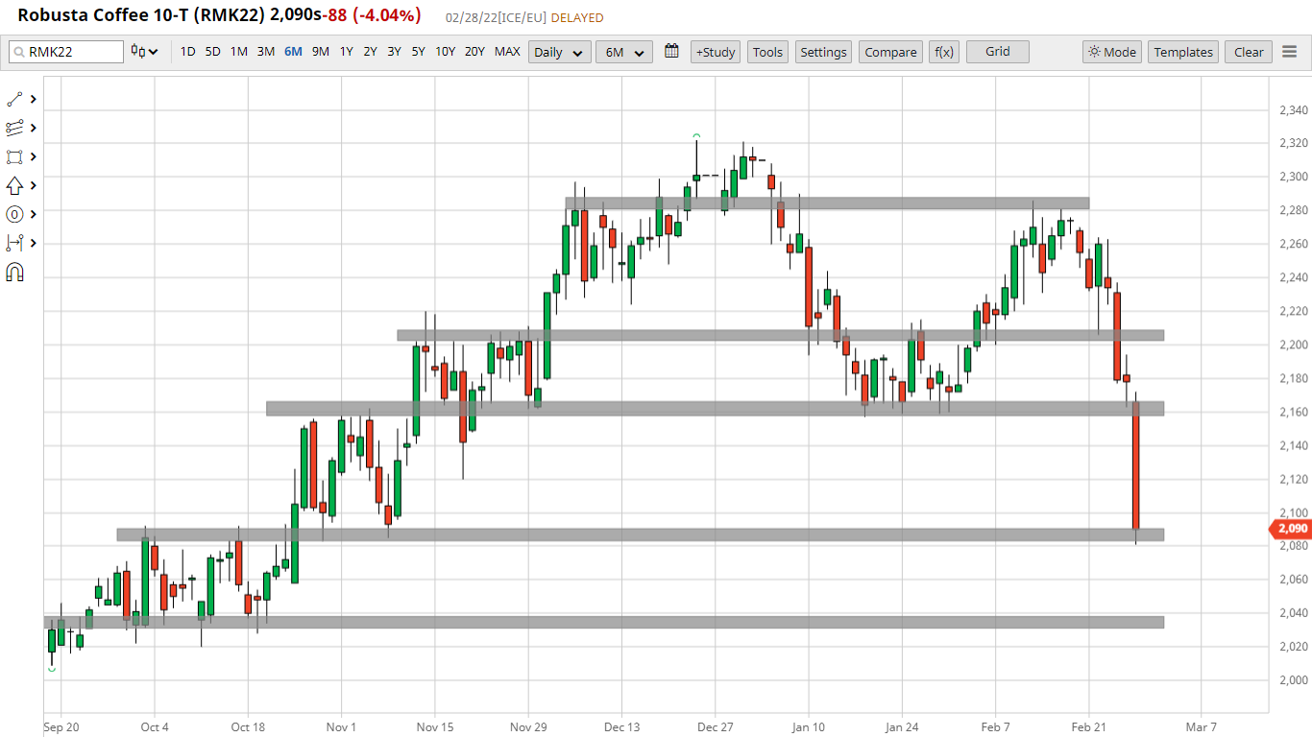Click the 'Sep 20' date axis label

[x=60, y=726]
